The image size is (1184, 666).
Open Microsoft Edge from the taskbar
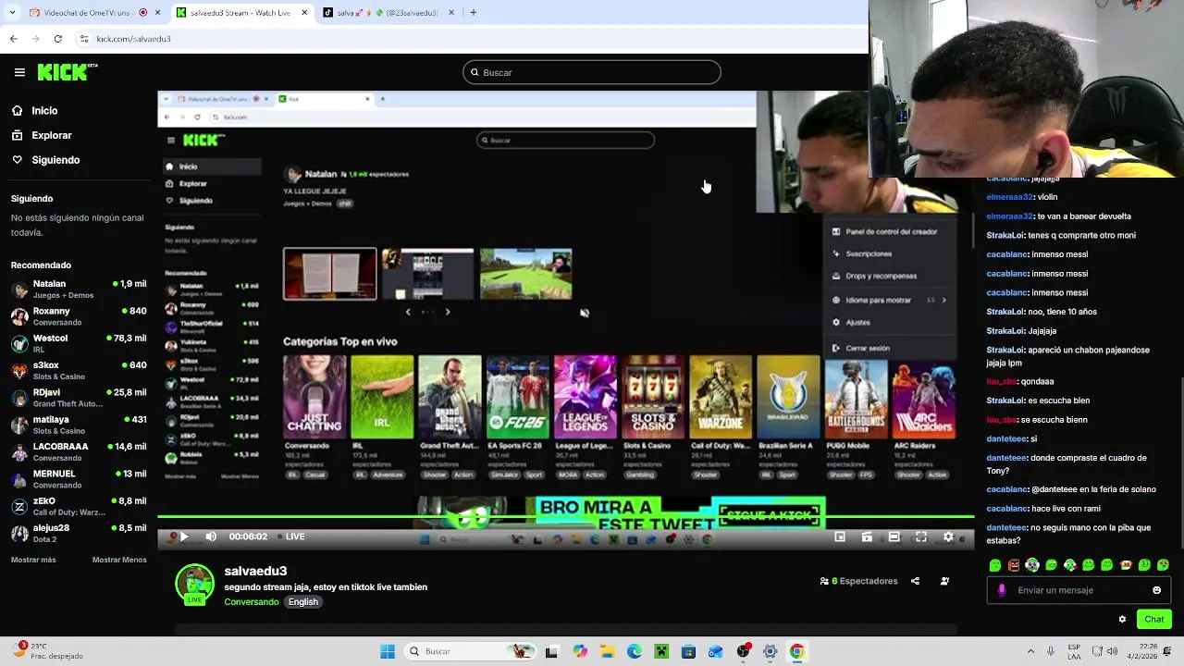point(635,651)
